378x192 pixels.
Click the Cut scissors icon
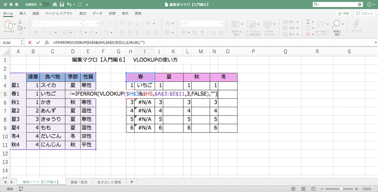pyautogui.click(x=20, y=22)
